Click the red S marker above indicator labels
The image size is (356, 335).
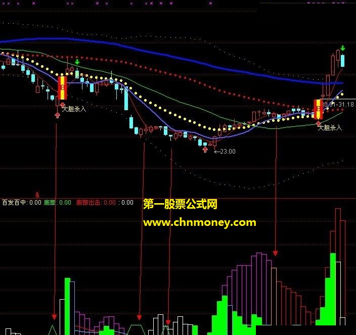(x=37, y=195)
